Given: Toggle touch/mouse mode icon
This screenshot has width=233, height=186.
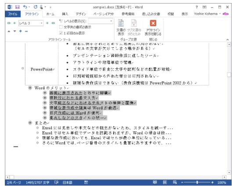Looking at the screenshot, I should point(41,7).
